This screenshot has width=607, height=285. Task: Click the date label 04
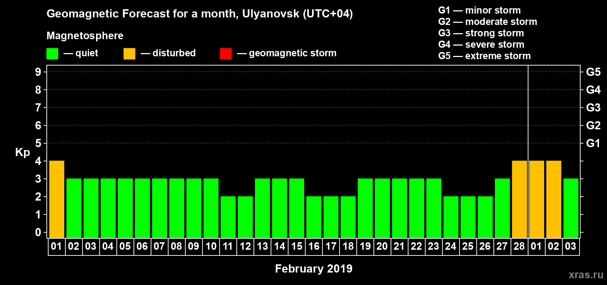pyautogui.click(x=108, y=247)
